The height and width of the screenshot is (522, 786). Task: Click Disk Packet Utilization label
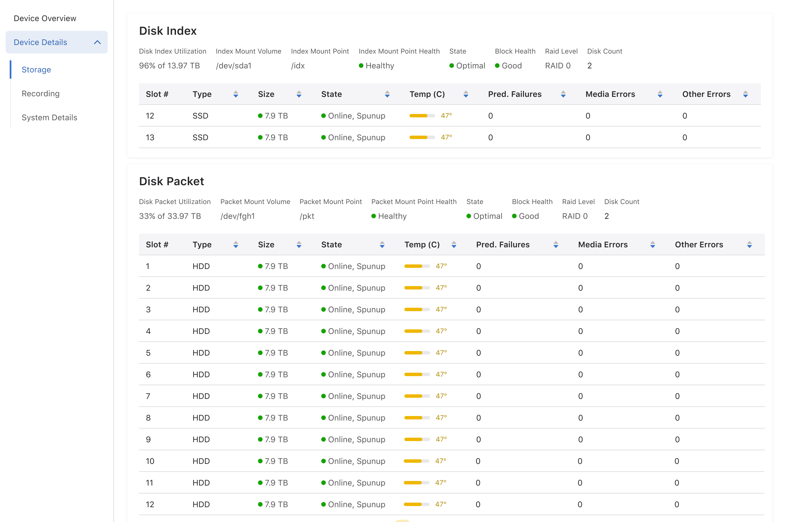[x=175, y=202]
